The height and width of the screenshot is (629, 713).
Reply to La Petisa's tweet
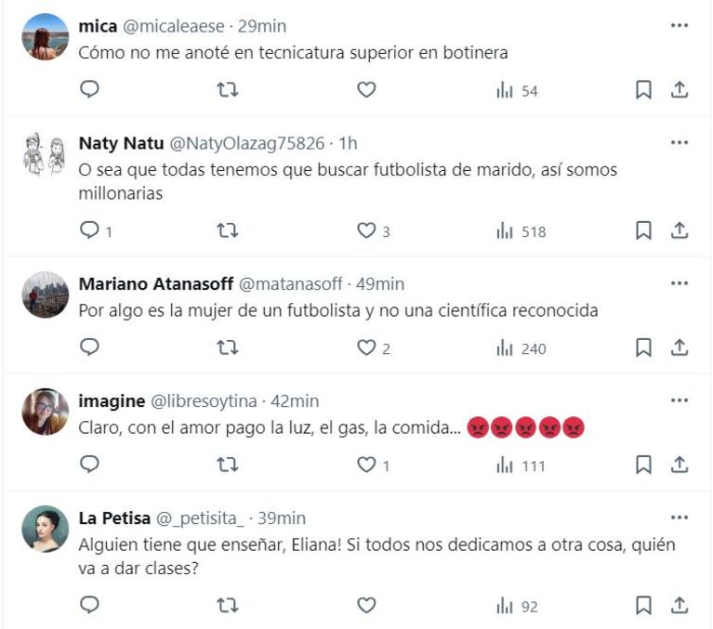tap(90, 606)
